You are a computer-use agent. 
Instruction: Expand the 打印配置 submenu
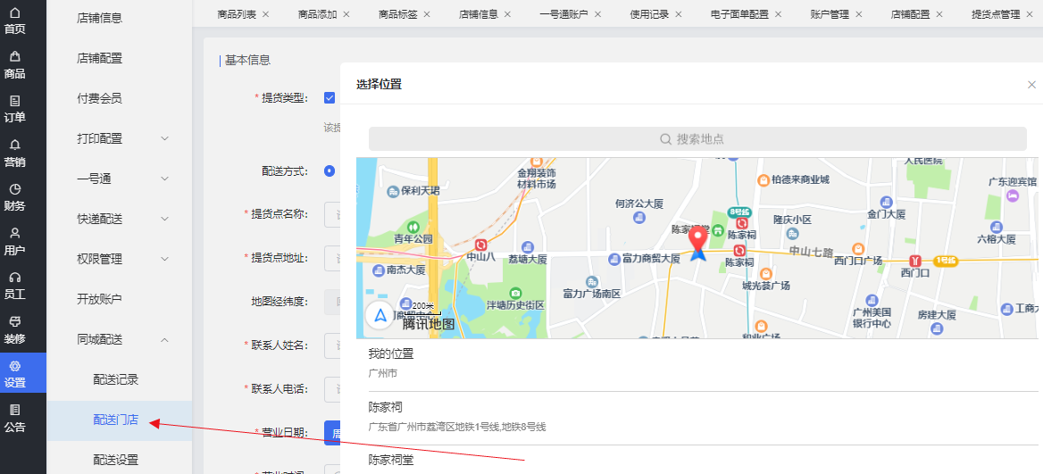pos(164,138)
